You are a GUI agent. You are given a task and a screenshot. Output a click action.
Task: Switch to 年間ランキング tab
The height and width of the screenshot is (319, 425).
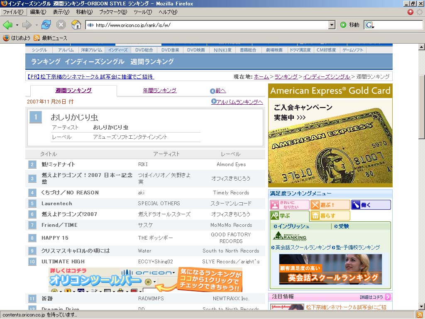pyautogui.click(x=160, y=90)
